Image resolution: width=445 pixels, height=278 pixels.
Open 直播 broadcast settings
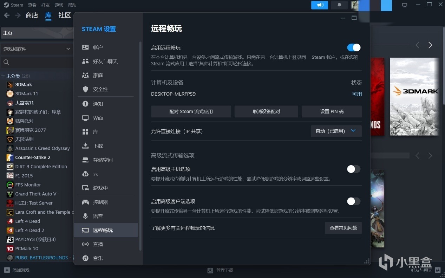point(106,244)
